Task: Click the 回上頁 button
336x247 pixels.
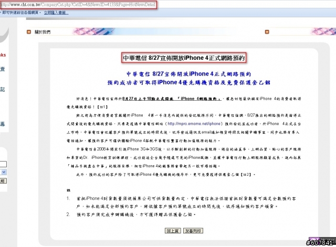Action: [x=173, y=231]
